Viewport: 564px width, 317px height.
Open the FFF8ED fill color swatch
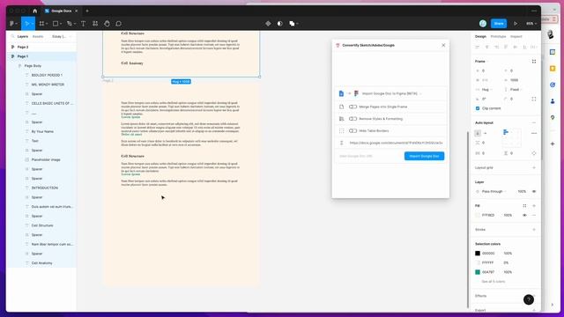pyautogui.click(x=478, y=215)
